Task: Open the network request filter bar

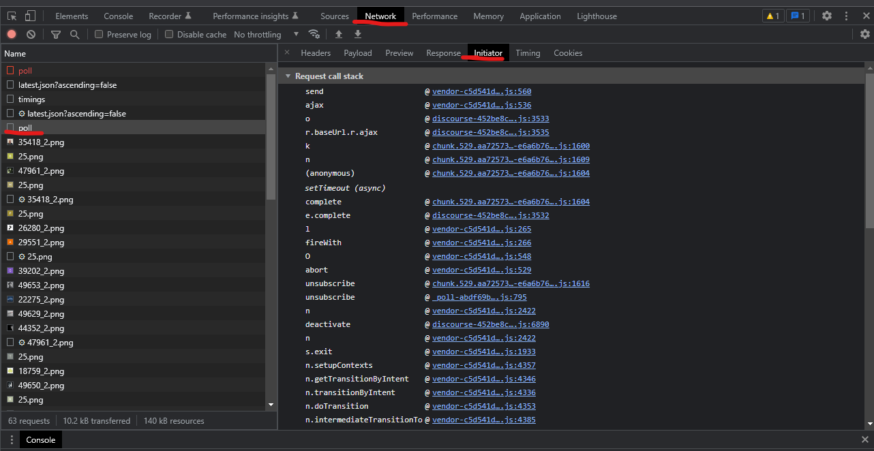Action: tap(56, 33)
